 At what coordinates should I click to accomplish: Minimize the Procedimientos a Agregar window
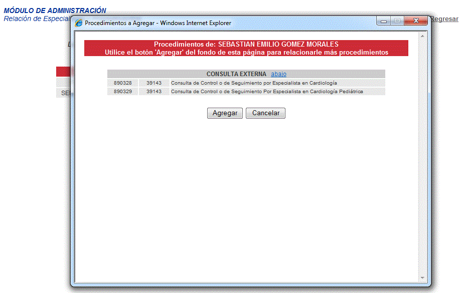[385, 21]
